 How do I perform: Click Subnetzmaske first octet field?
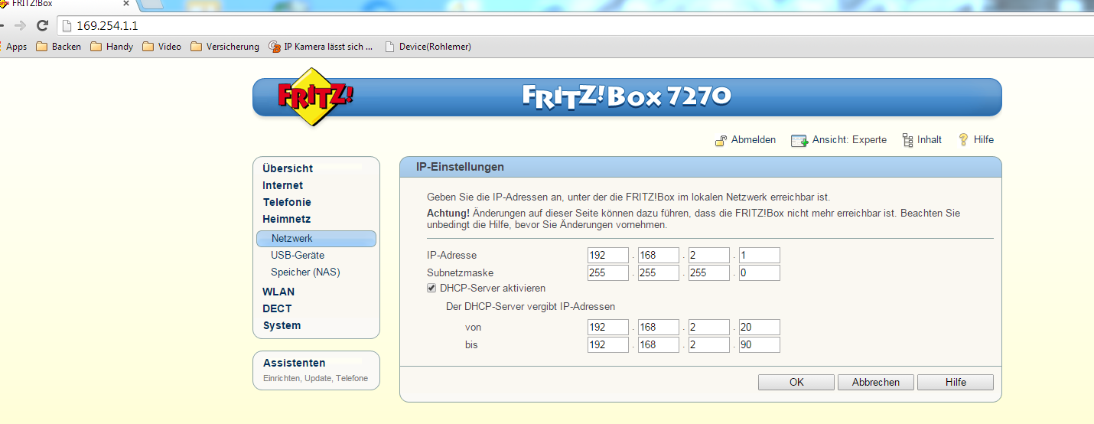click(608, 273)
